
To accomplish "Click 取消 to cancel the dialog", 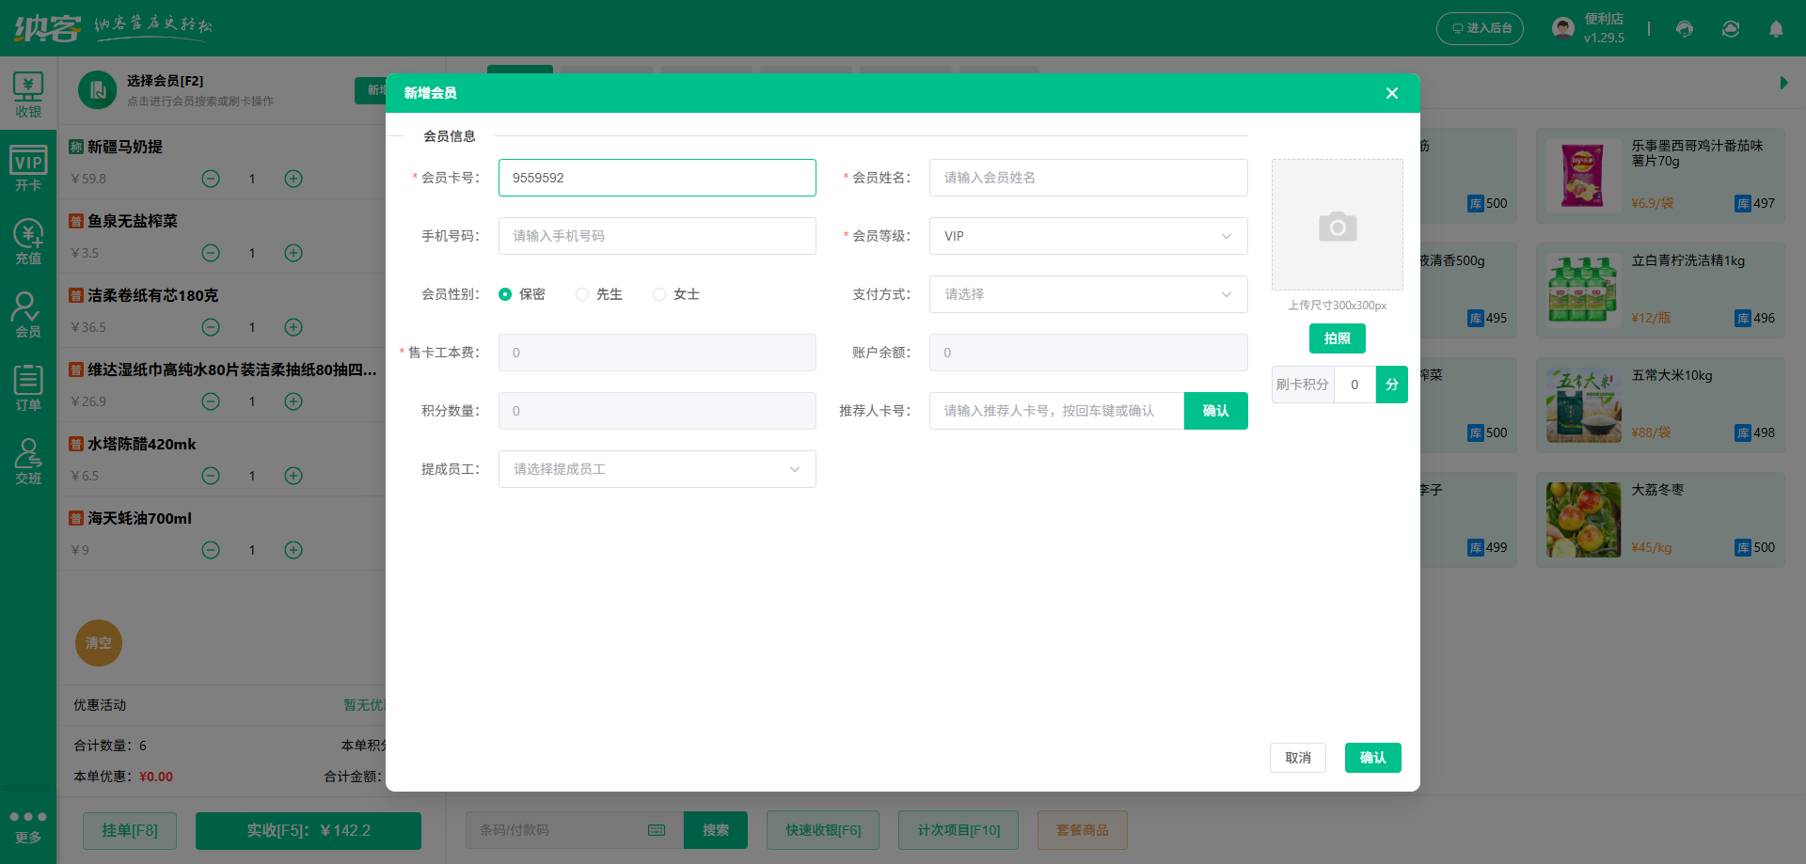I will 1297,758.
